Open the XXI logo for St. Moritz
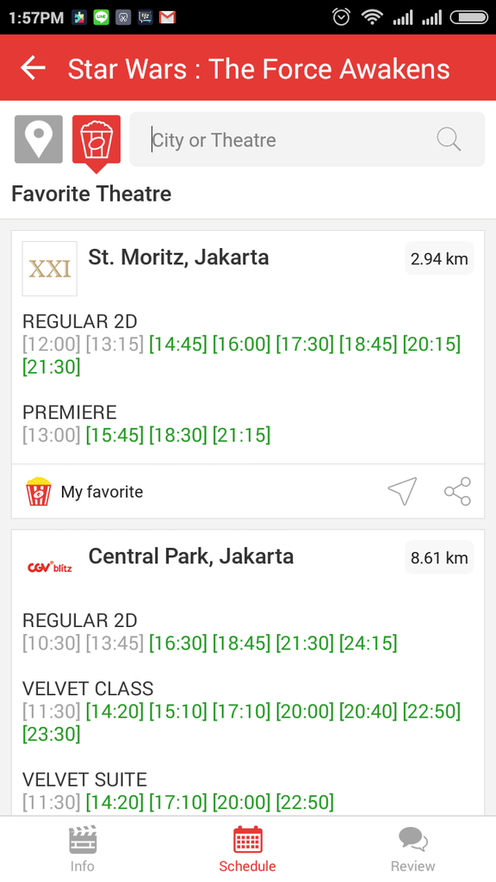 tap(49, 269)
